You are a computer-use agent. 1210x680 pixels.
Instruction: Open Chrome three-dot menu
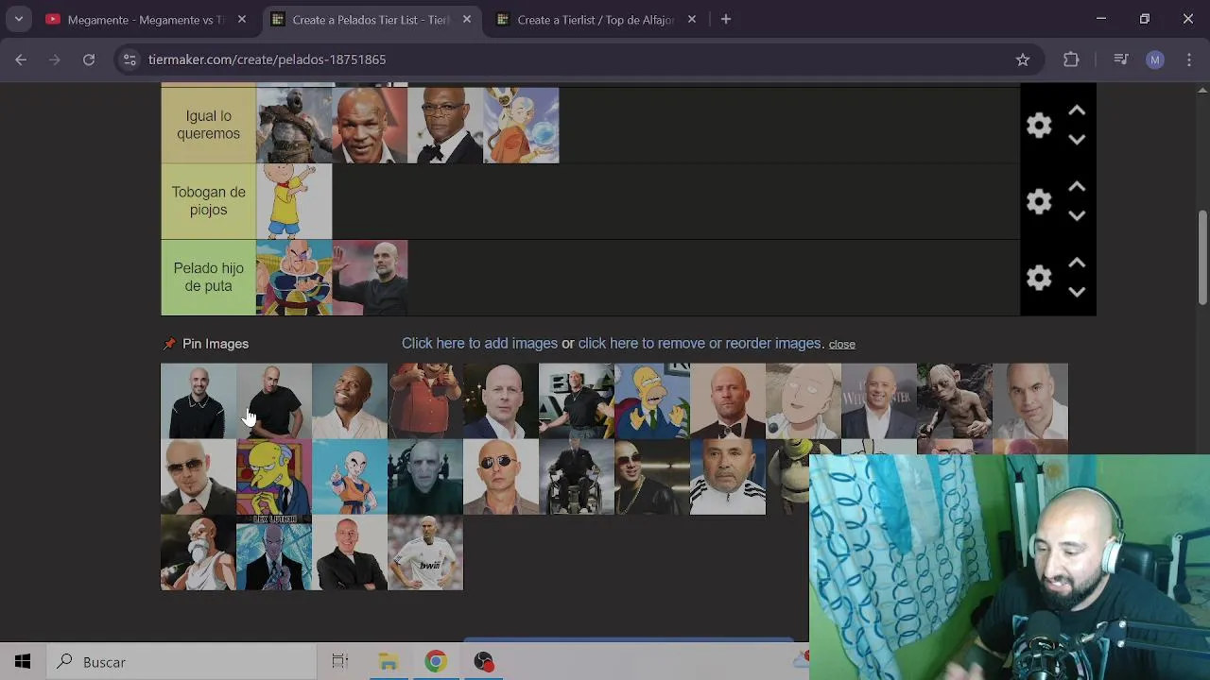point(1187,59)
